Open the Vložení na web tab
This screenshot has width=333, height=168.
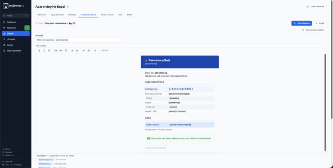[107, 15]
